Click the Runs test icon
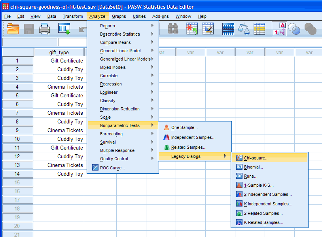 coord(239,176)
